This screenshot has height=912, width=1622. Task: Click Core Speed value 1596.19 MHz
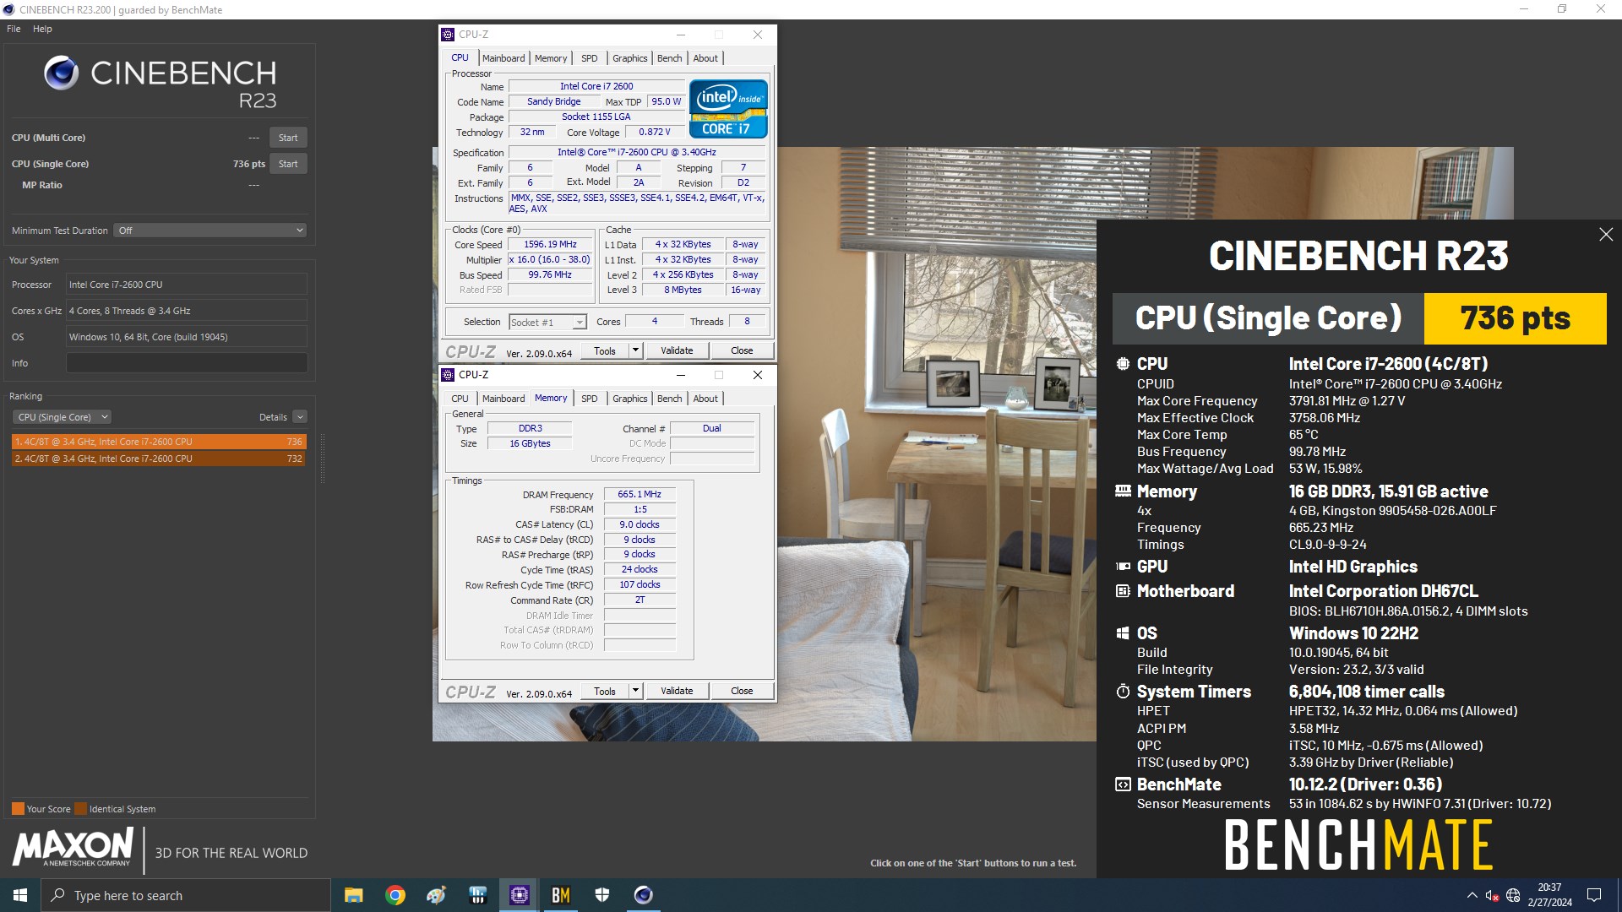pyautogui.click(x=550, y=245)
